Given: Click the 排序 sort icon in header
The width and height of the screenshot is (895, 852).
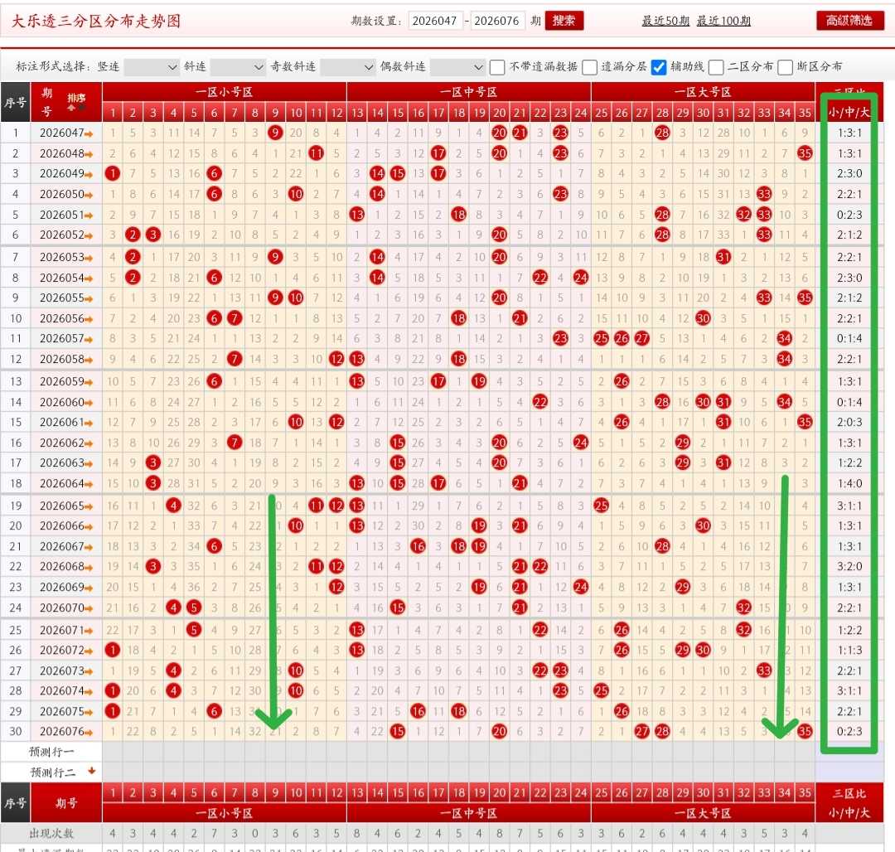Looking at the screenshot, I should pos(76,101).
